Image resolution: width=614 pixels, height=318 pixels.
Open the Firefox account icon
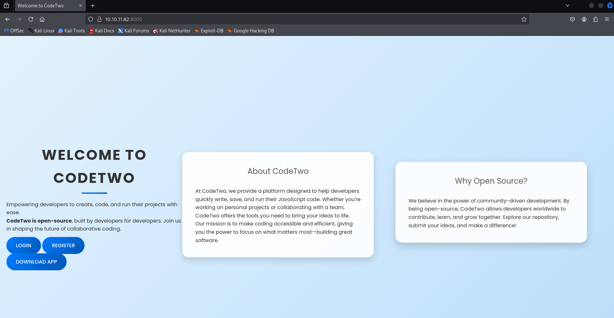click(584, 19)
